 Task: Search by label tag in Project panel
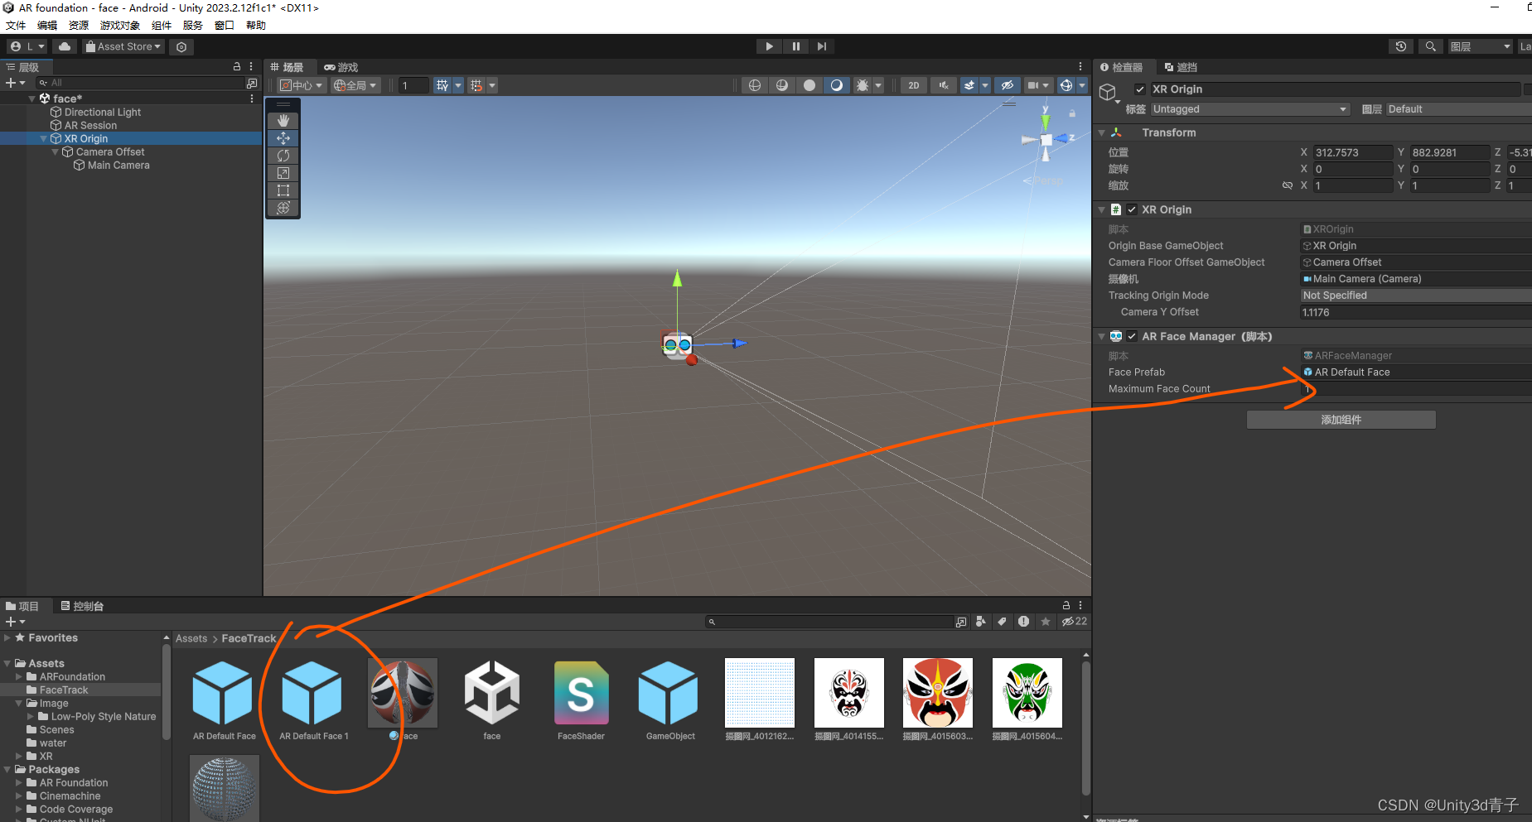click(1003, 622)
